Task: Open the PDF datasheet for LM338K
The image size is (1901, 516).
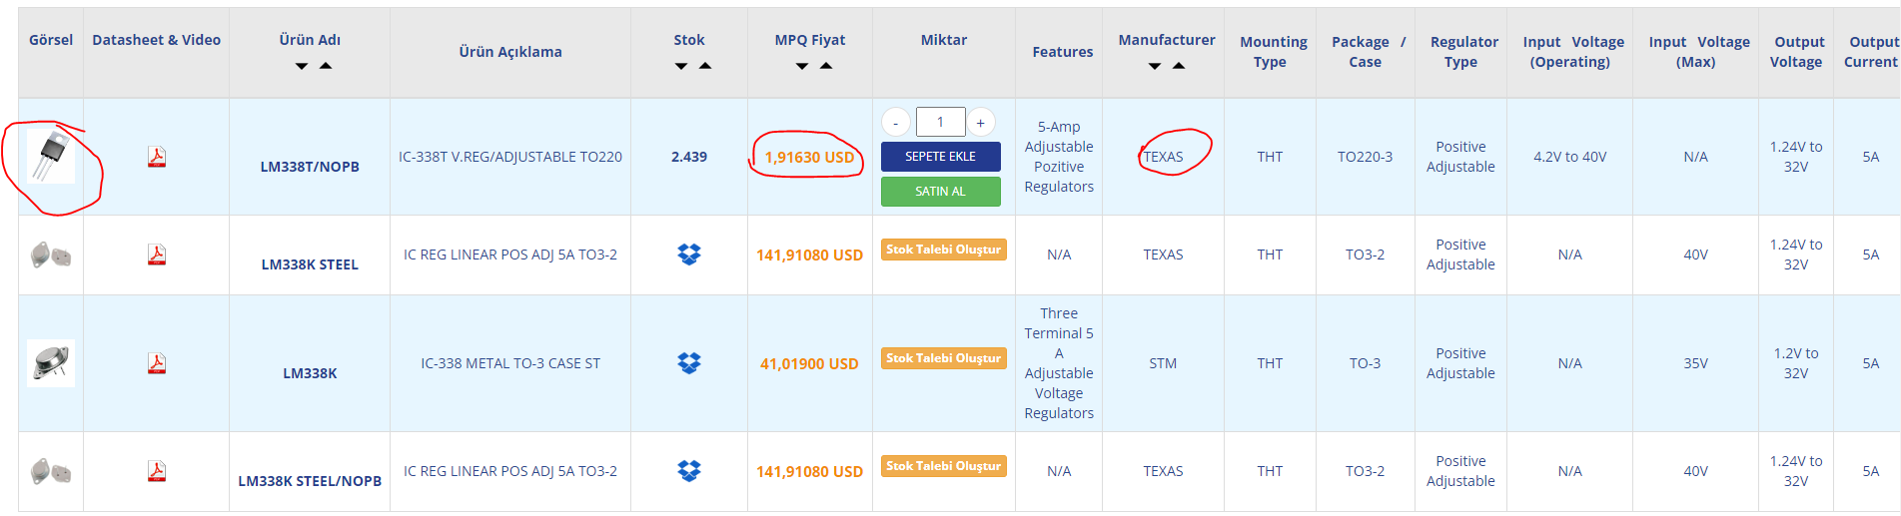Action: coord(157,363)
